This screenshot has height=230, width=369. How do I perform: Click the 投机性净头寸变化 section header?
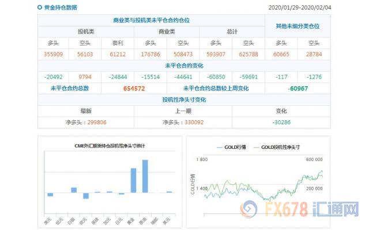pos(183,99)
